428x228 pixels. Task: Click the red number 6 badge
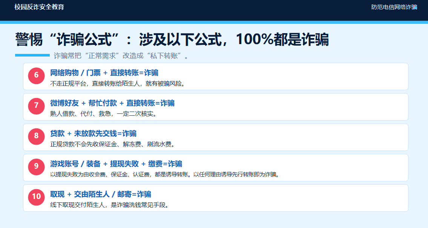coord(36,75)
